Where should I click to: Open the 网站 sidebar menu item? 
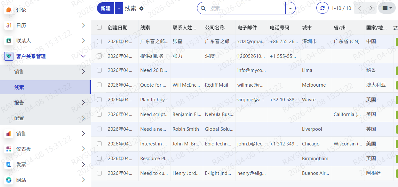pos(45,180)
